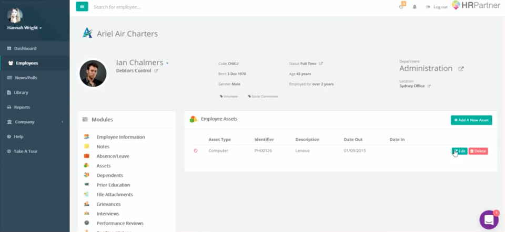The image size is (505, 232).
Task: Open link icon next to Sydney Office
Action: (429, 86)
